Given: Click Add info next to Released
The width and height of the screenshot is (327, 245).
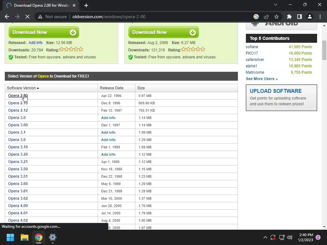Looking at the screenshot, I should pos(35,43).
